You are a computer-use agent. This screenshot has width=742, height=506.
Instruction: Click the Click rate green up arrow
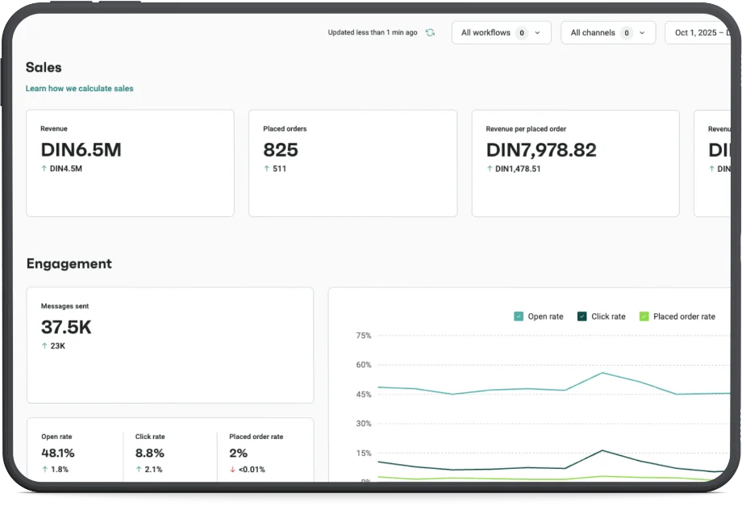tap(139, 470)
